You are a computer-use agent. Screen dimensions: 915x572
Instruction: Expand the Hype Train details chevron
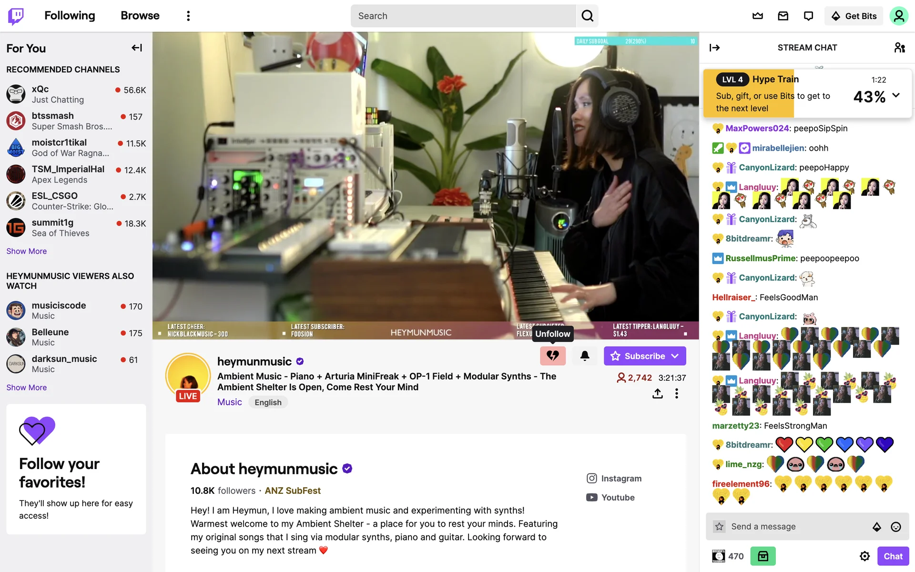tap(896, 95)
